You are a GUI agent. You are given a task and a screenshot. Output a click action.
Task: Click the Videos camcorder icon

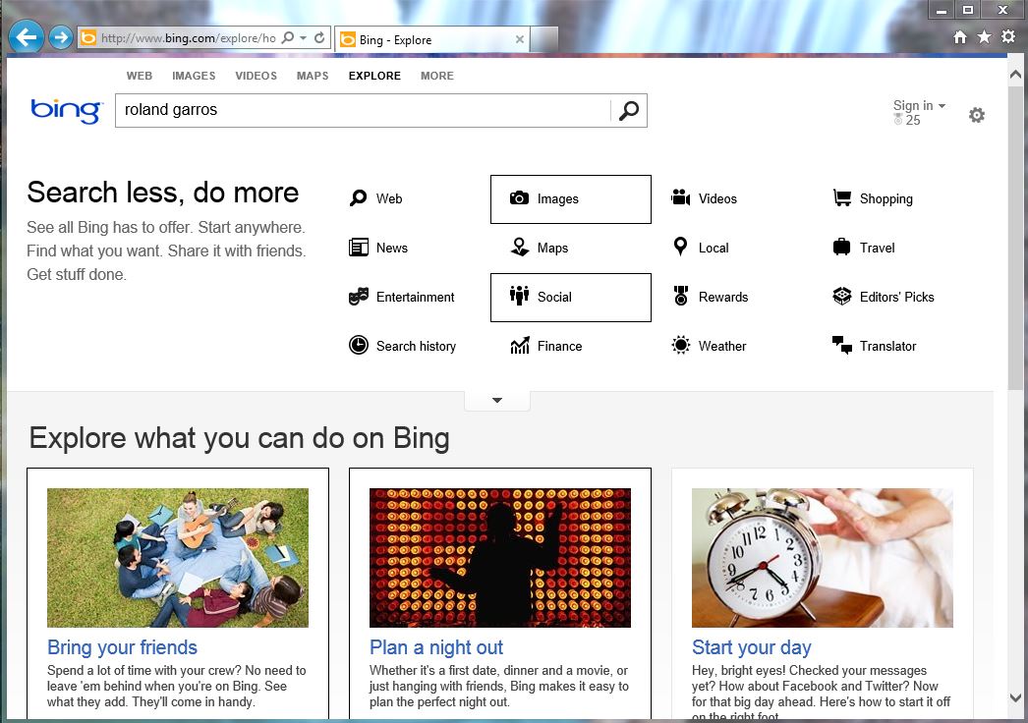pyautogui.click(x=680, y=197)
